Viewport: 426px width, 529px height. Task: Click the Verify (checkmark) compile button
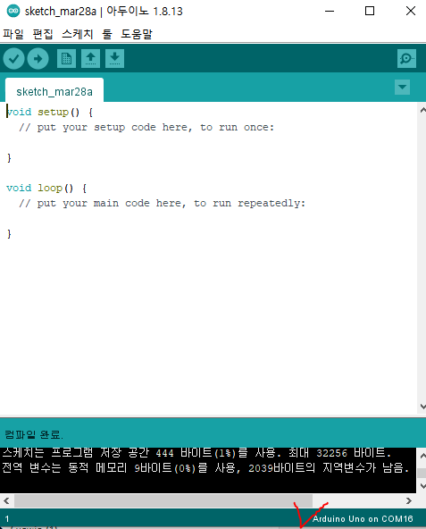[x=13, y=59]
